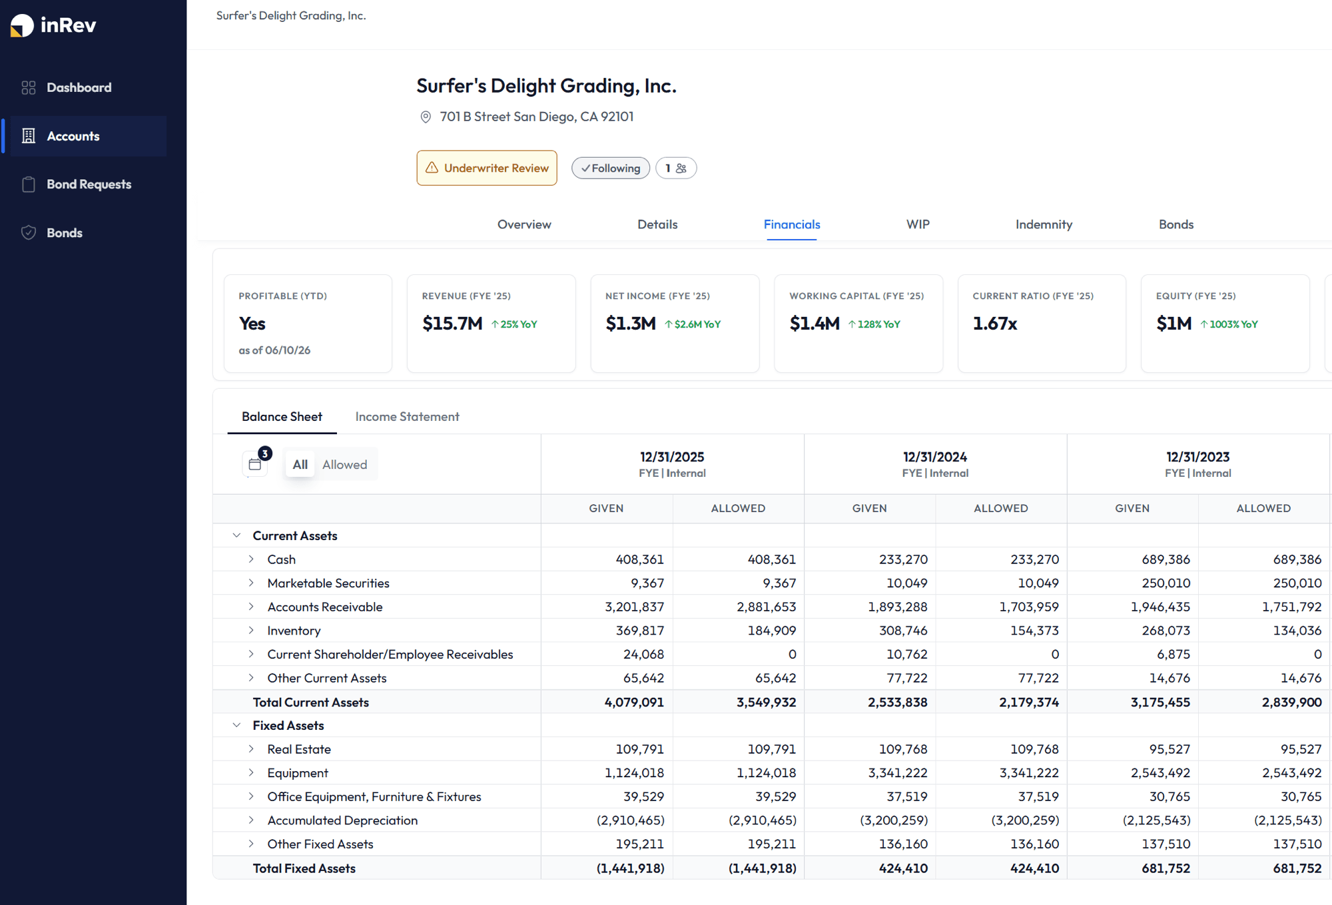
Task: Collapse the Fixed Assets section
Action: tap(236, 725)
